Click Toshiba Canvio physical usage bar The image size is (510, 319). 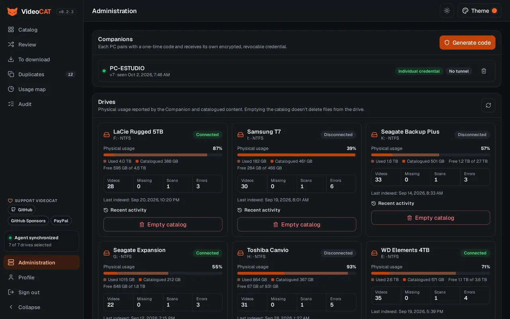tap(297, 273)
